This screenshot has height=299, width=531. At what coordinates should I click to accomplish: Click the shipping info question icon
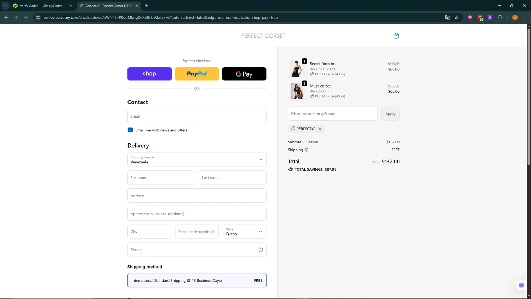(x=307, y=150)
